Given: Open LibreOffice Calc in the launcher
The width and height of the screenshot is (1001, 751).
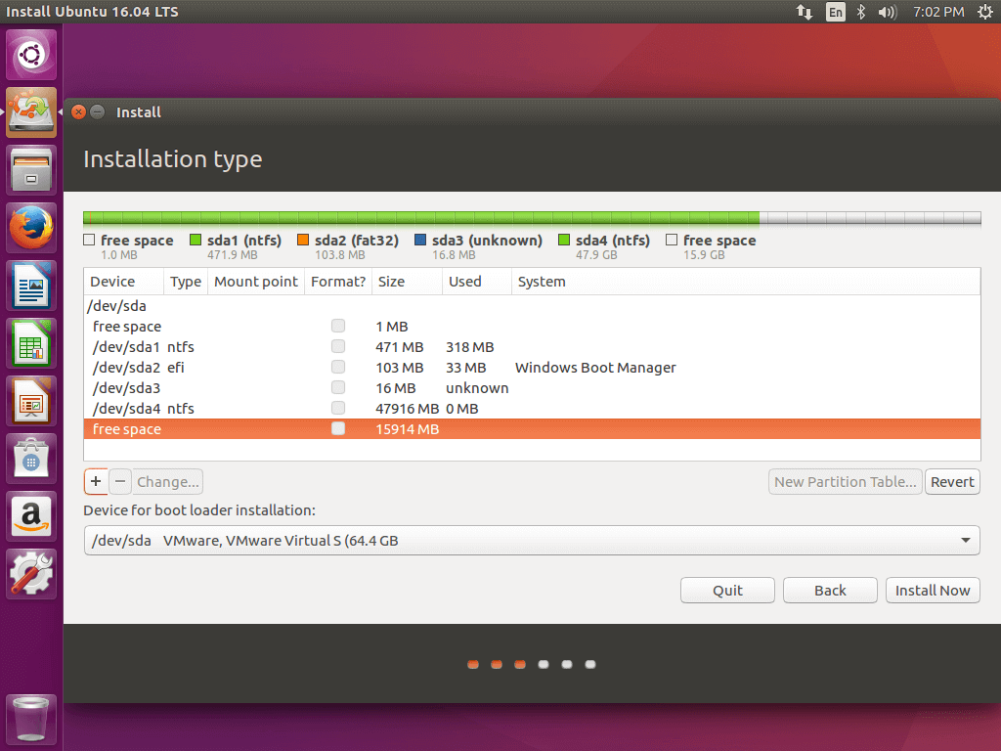Looking at the screenshot, I should pyautogui.click(x=31, y=344).
